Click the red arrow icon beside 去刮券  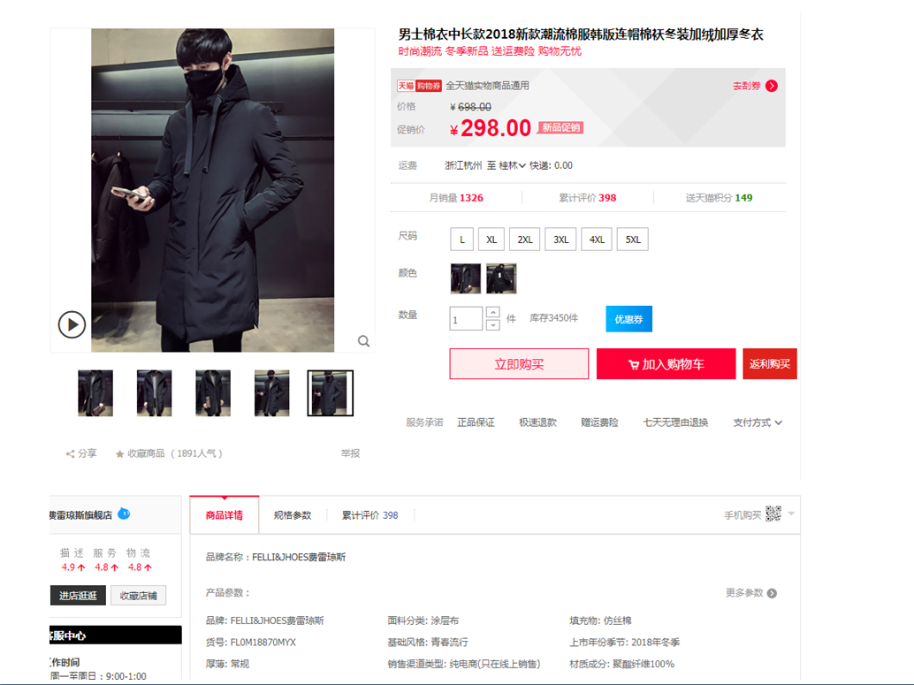click(x=772, y=86)
